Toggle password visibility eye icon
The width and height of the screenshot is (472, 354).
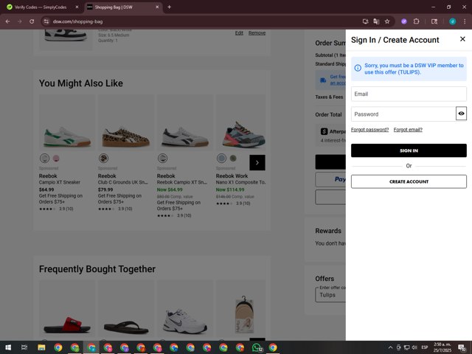(461, 114)
